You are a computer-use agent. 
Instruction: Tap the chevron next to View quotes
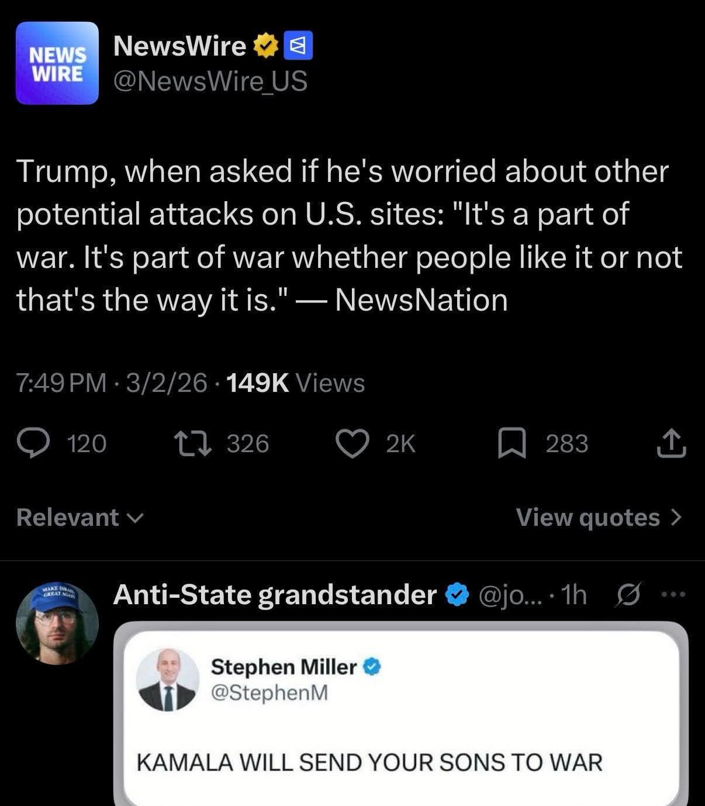[x=676, y=518]
